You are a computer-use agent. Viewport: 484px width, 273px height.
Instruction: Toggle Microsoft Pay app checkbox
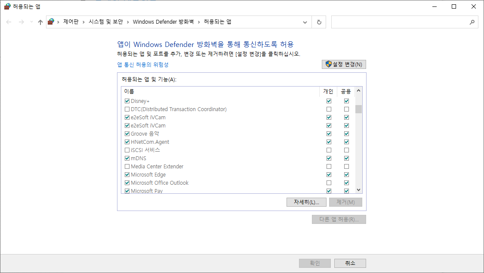click(127, 191)
